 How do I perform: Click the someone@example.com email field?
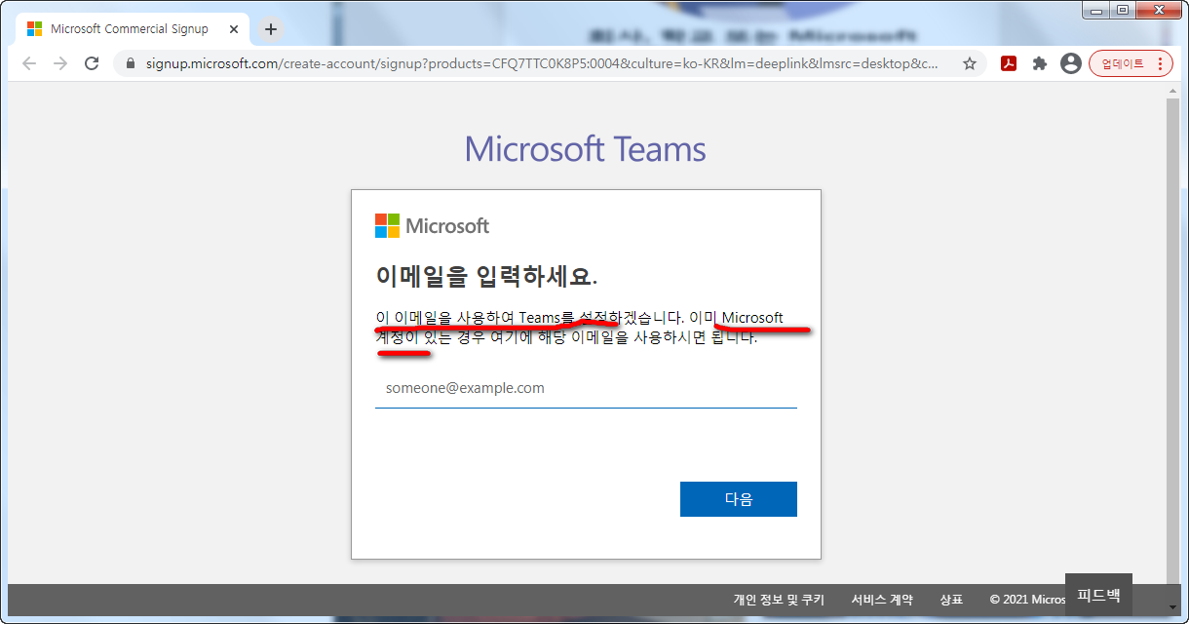tap(586, 388)
